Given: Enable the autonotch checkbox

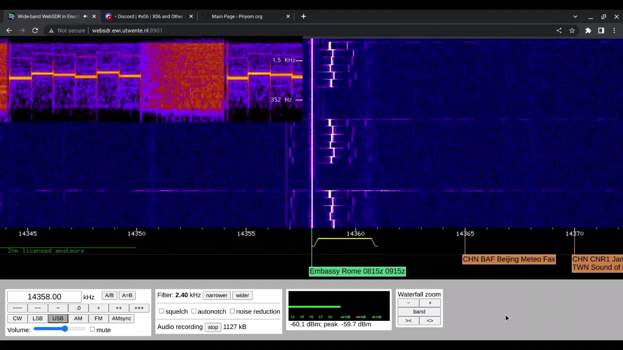Looking at the screenshot, I should pyautogui.click(x=194, y=311).
